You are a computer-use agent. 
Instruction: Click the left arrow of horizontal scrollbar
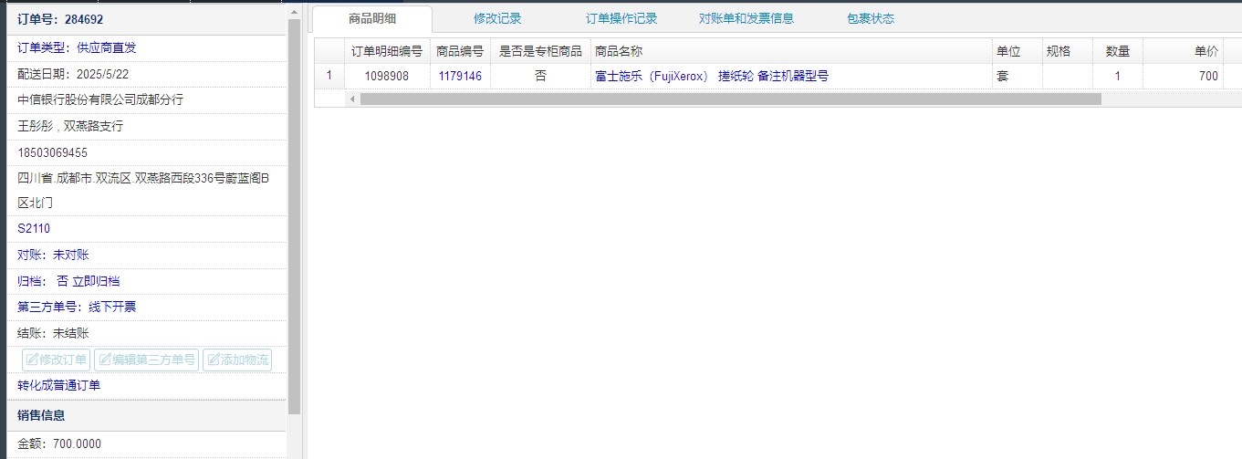[353, 99]
